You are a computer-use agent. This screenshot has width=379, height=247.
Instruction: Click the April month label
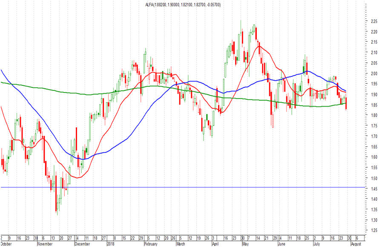pyautogui.click(x=215, y=244)
